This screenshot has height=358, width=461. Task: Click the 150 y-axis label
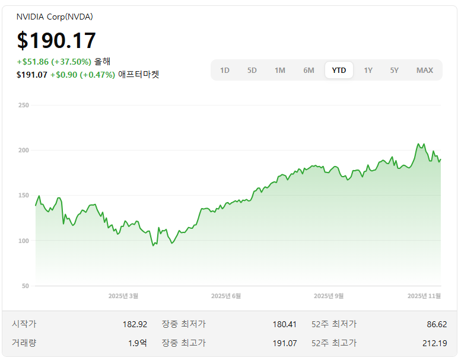click(24, 195)
